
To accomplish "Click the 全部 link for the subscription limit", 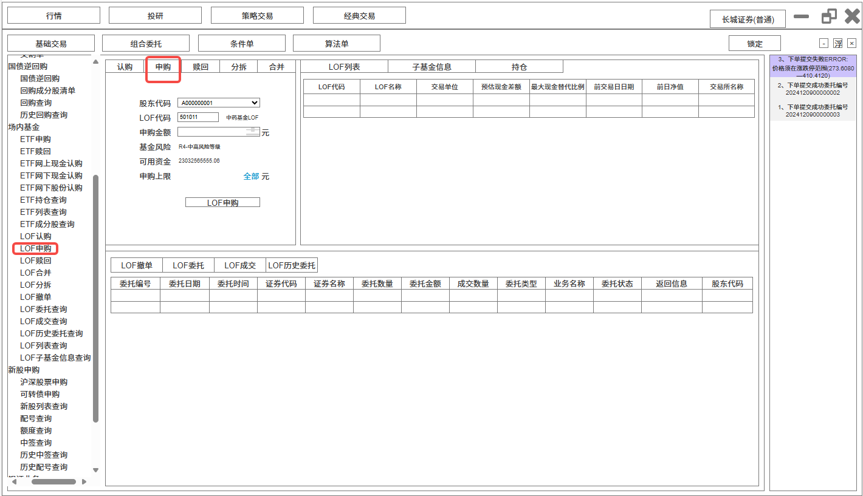I will [251, 177].
